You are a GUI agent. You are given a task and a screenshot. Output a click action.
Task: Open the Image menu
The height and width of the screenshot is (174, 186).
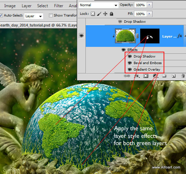10,6
